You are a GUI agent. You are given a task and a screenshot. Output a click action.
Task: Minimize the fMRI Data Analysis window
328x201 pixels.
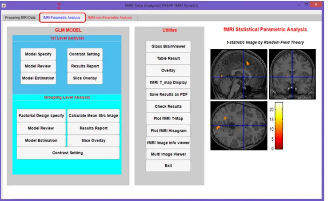pos(299,4)
